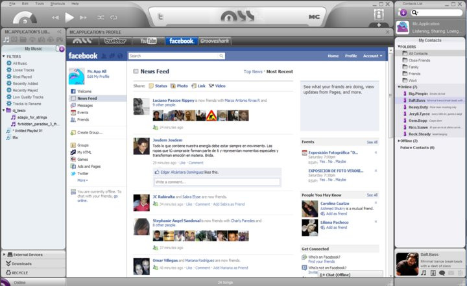
Task: Select the Low Quality Tracks filter
Action: coord(28,97)
